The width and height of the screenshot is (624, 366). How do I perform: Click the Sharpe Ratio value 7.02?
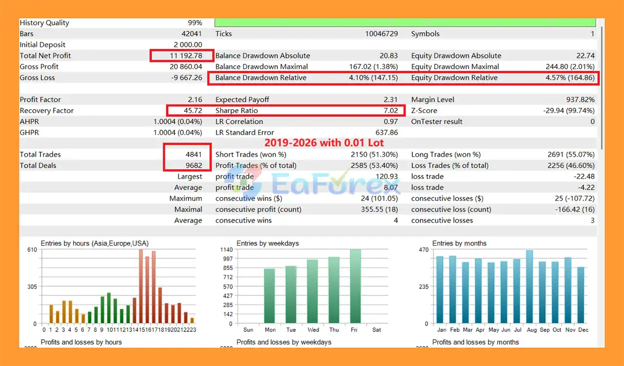[x=389, y=111]
